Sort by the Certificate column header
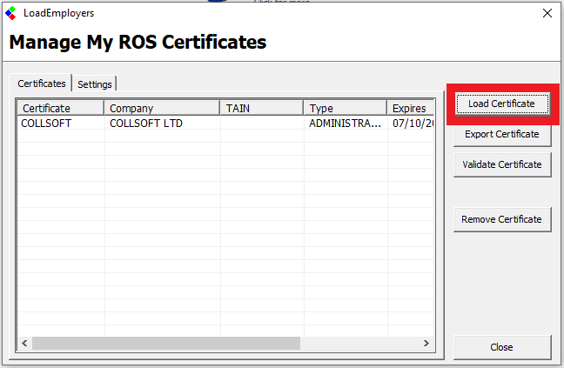 tap(61, 108)
